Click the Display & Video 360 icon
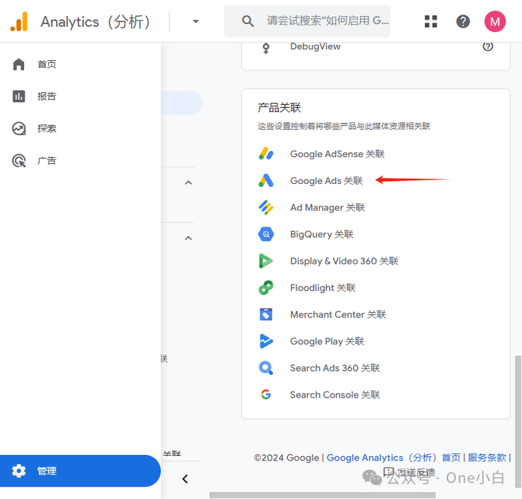522x499 pixels. point(266,261)
